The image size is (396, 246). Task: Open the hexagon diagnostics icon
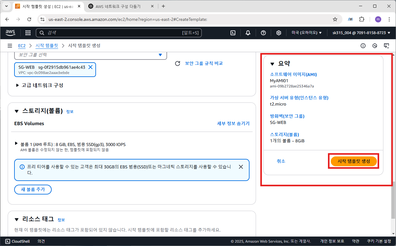[375, 46]
